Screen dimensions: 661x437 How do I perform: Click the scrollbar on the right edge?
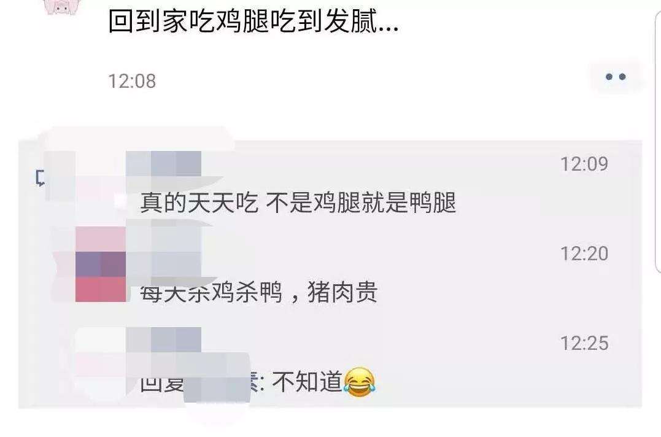658,139
